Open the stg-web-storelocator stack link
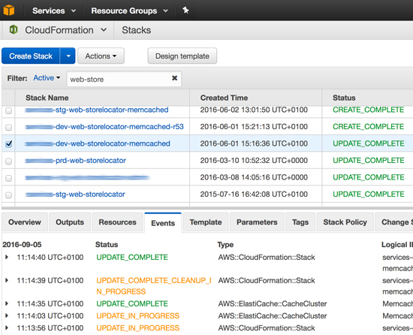This screenshot has height=335, width=413. pyautogui.click(x=75, y=195)
